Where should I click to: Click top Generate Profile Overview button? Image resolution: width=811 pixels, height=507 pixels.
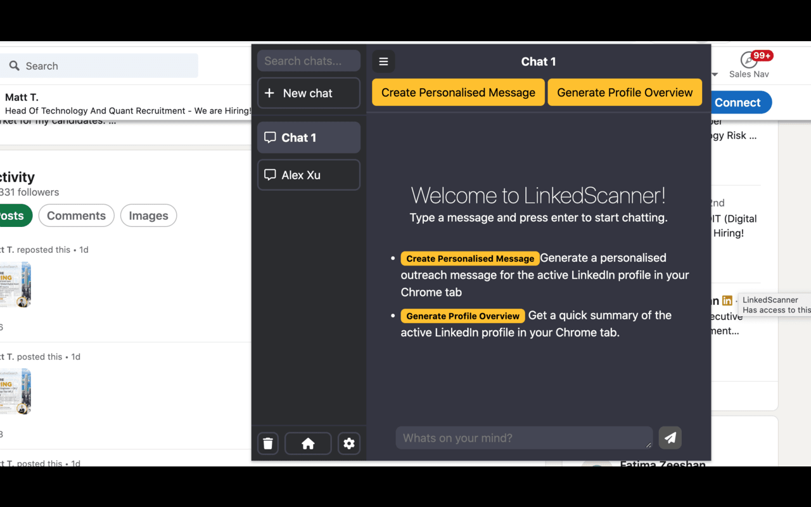point(625,93)
